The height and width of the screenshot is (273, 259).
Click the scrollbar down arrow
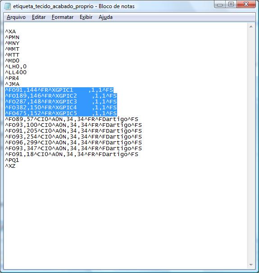coord(251,264)
